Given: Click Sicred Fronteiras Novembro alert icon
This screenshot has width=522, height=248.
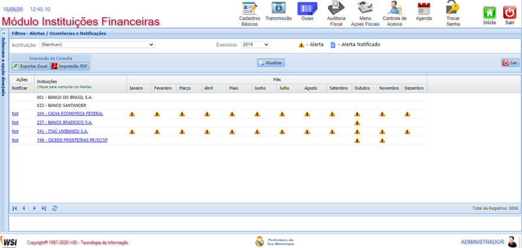Looking at the screenshot, I should (382, 141).
